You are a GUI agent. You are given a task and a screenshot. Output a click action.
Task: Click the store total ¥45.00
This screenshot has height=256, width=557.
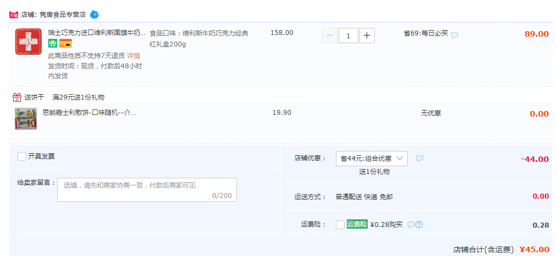(x=535, y=249)
